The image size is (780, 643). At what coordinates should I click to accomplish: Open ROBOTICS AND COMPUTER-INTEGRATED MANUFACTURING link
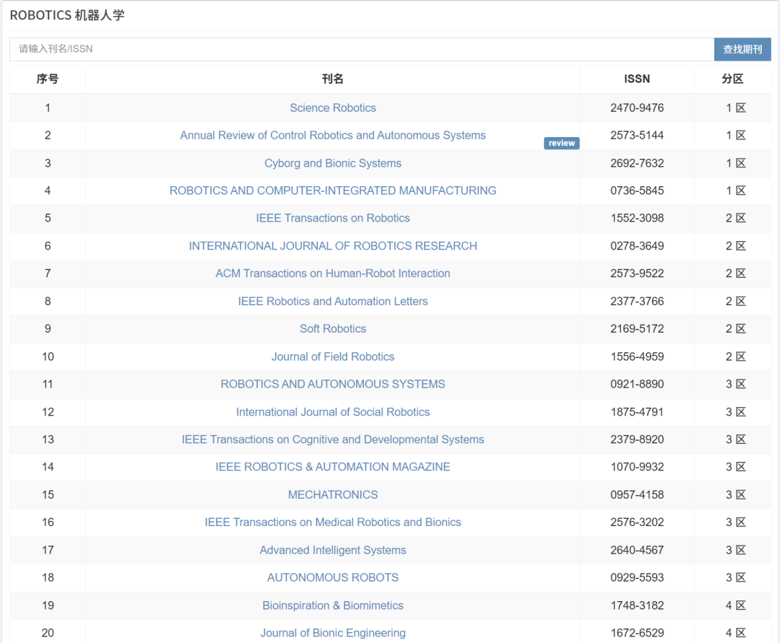coord(333,191)
